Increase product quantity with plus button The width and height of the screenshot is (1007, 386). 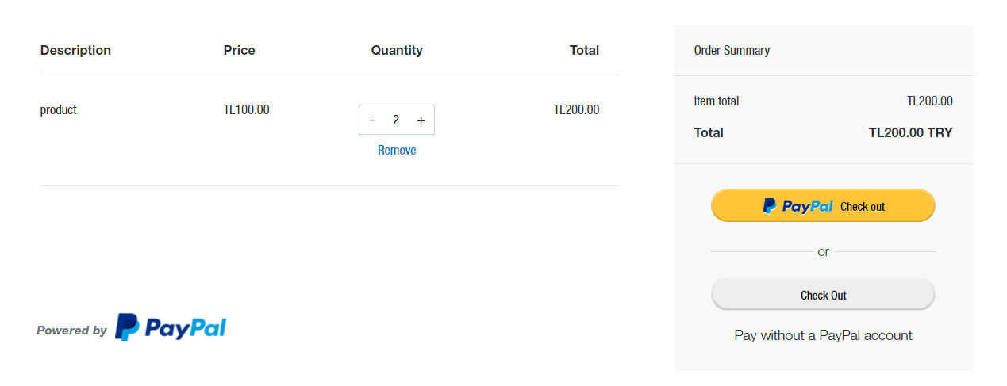(x=421, y=120)
